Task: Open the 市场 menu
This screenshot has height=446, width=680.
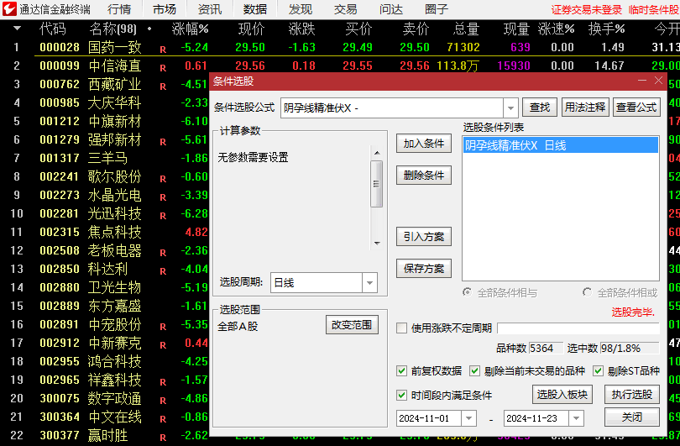Action: coord(165,9)
